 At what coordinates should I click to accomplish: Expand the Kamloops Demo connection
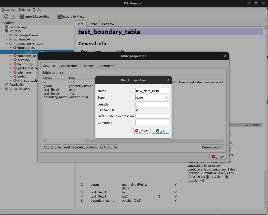pos(6,35)
